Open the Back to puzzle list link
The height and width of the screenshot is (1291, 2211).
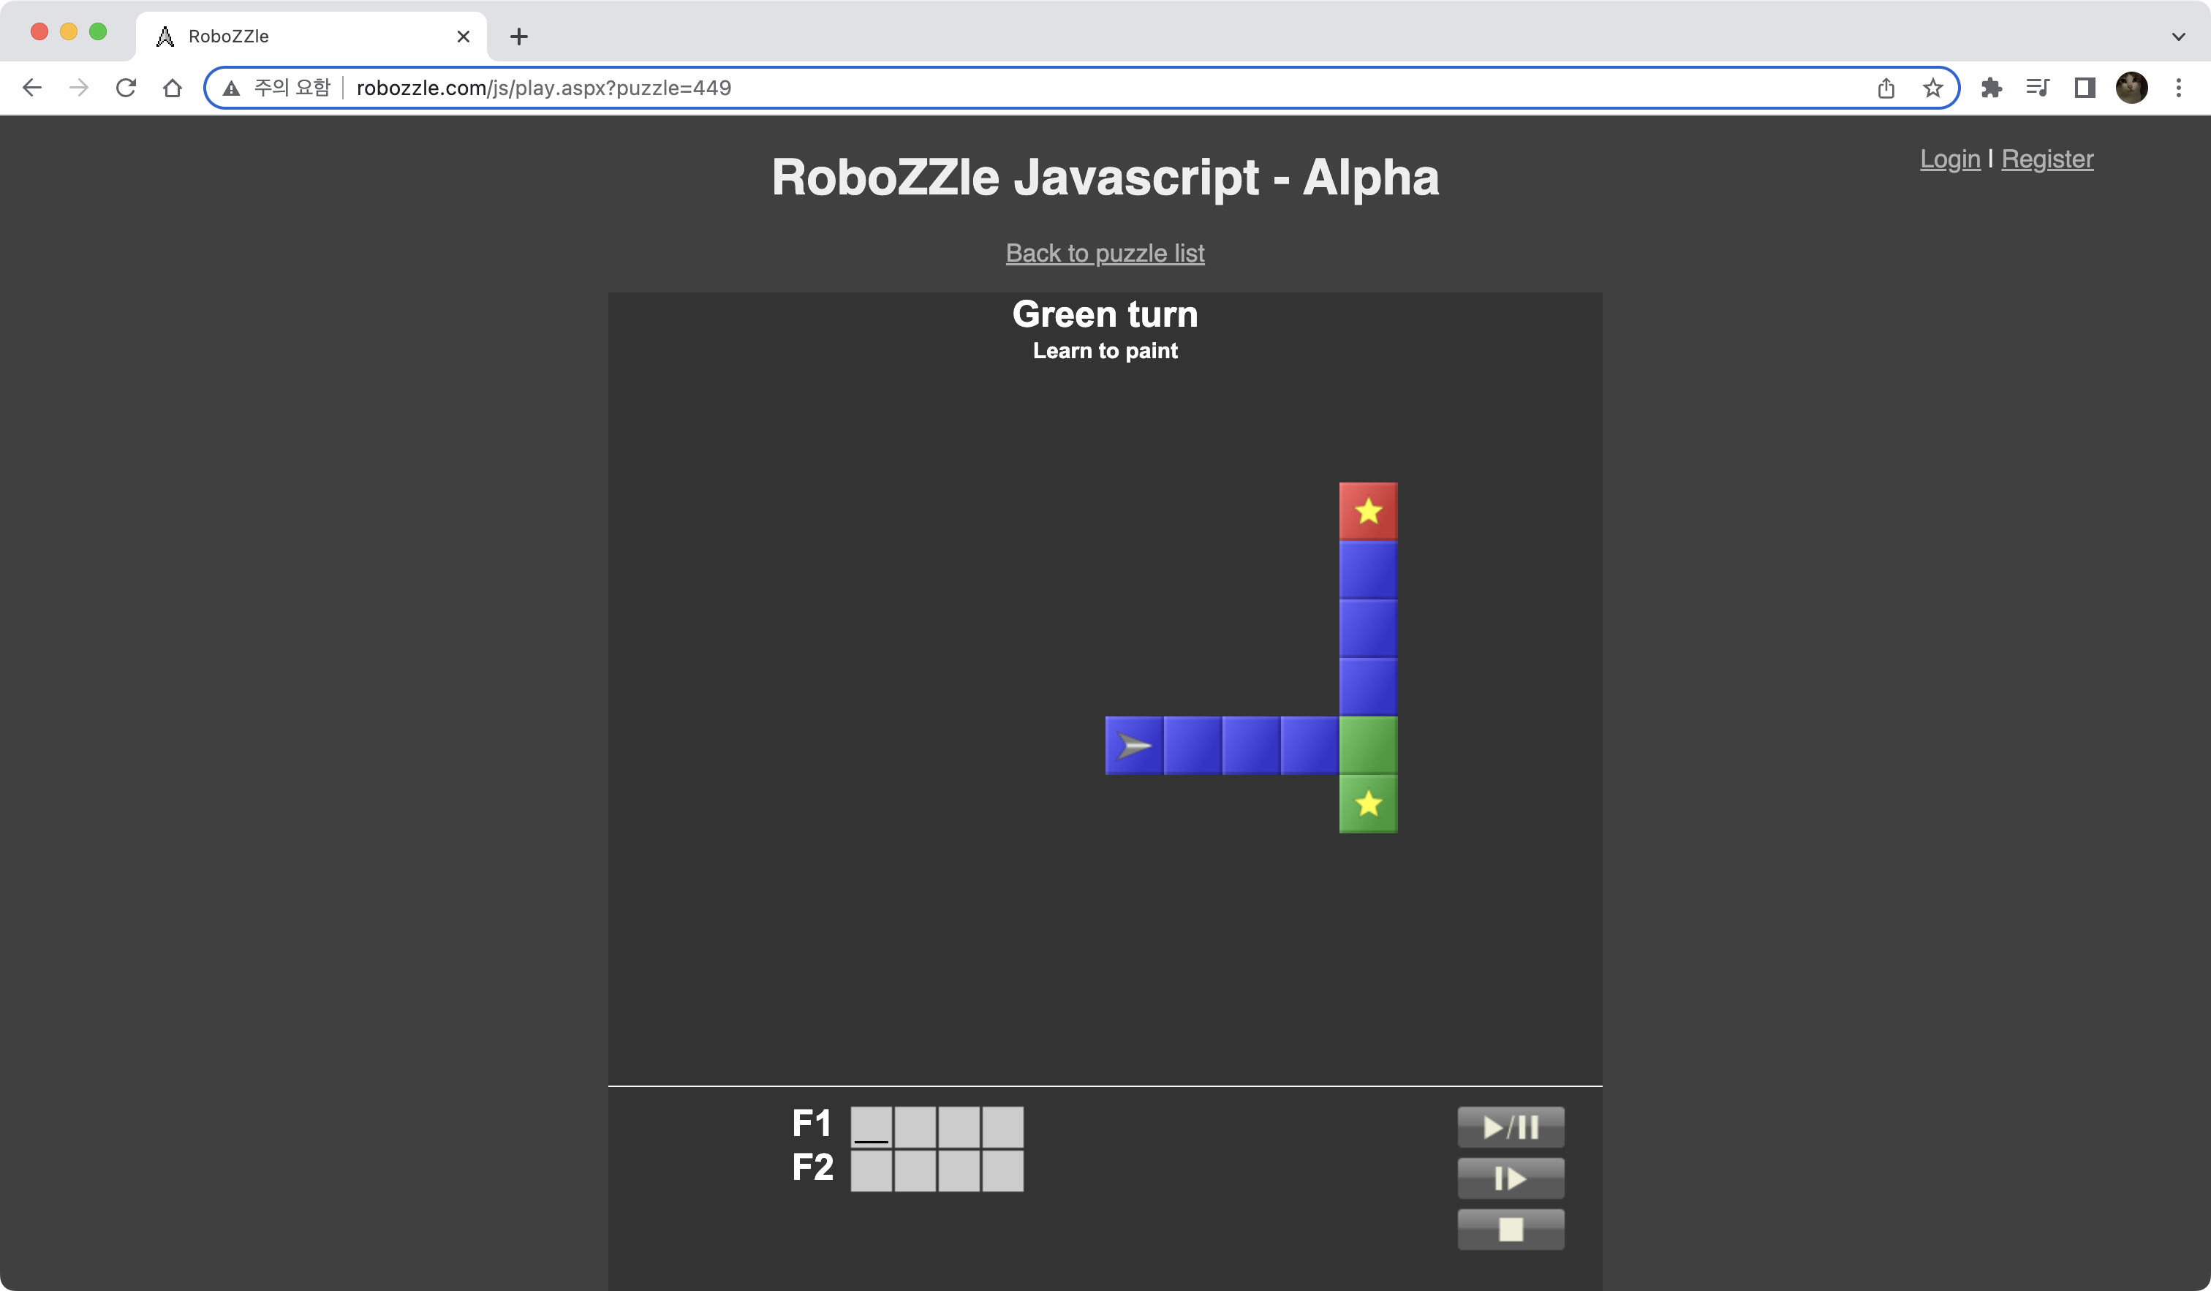click(1105, 254)
